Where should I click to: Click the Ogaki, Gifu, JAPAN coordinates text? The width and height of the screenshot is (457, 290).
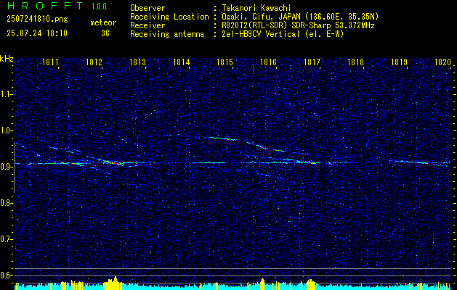pos(300,17)
